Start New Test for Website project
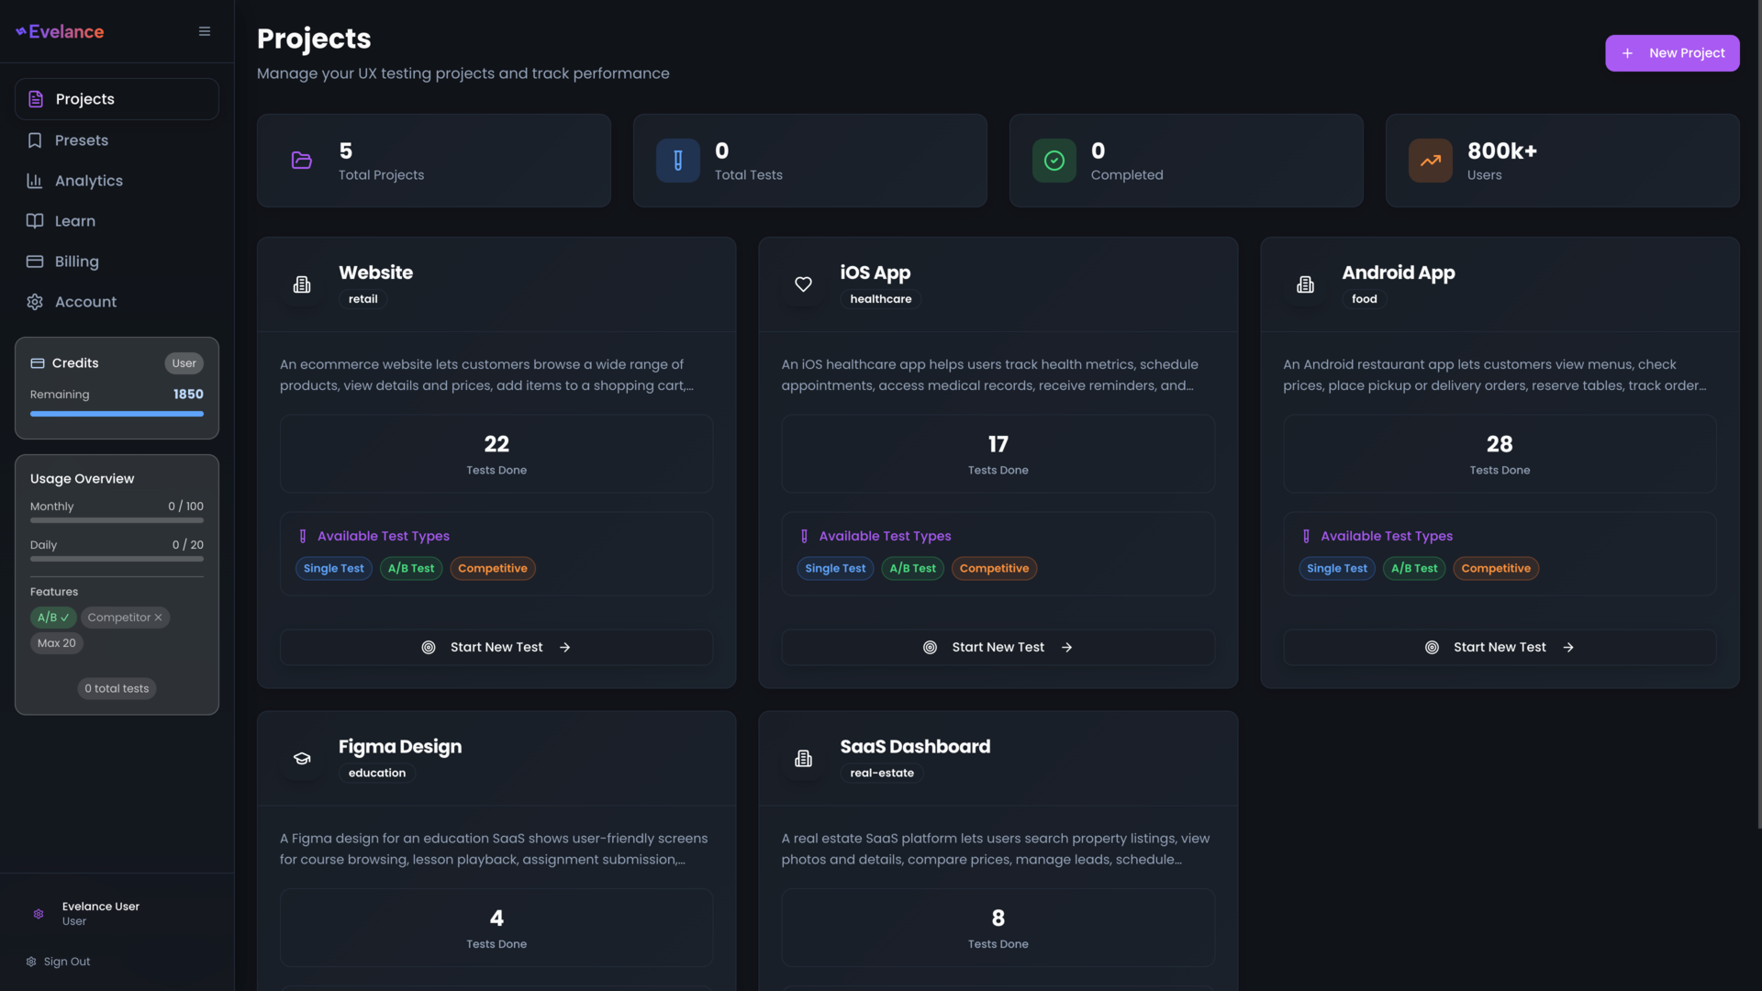Screen dimensions: 1762x991 pyautogui.click(x=496, y=648)
